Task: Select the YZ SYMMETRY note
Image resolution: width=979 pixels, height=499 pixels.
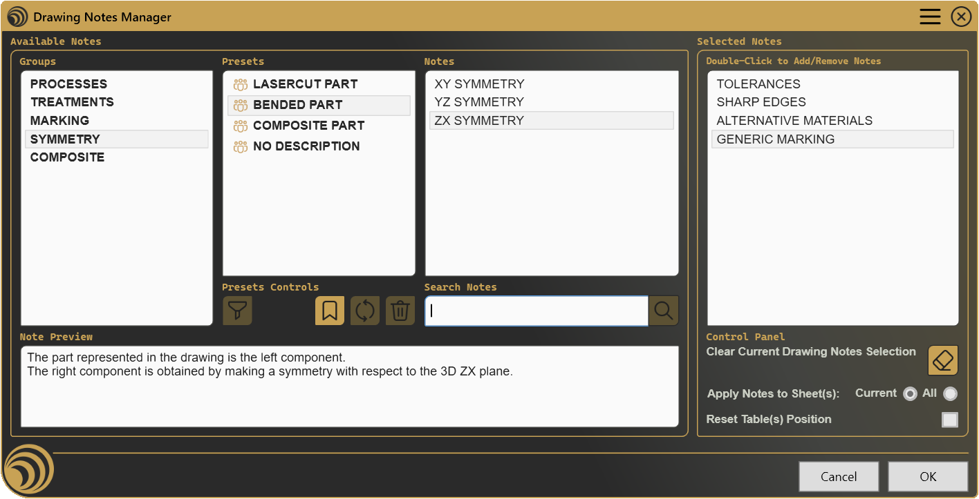Action: [x=551, y=102]
